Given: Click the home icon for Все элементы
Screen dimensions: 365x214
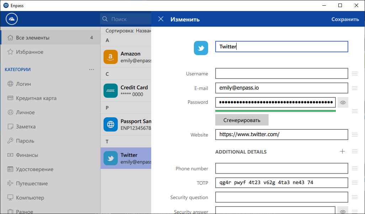Looking at the screenshot, I should pyautogui.click(x=10, y=37).
